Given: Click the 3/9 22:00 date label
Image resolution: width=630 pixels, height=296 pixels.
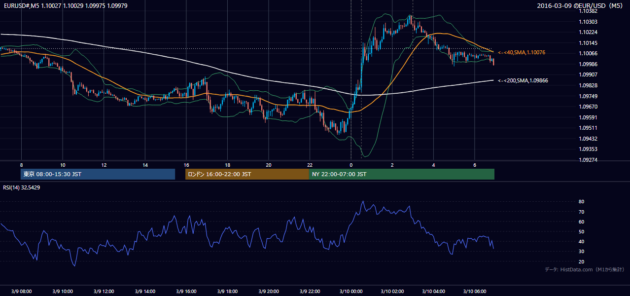Looking at the screenshot, I should pyautogui.click(x=310, y=291).
